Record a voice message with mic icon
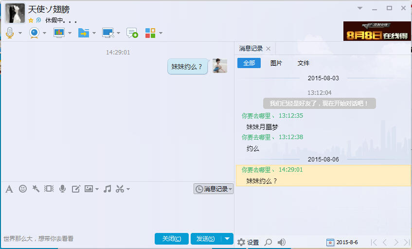The image size is (412, 249). pyautogui.click(x=63, y=189)
